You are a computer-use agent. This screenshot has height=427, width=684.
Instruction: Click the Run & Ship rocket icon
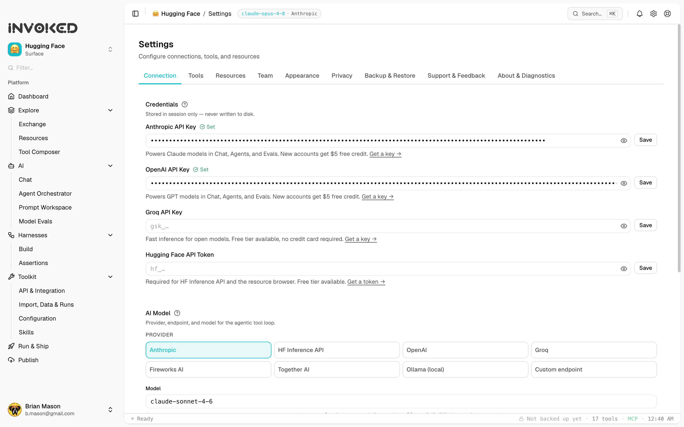tap(11, 346)
